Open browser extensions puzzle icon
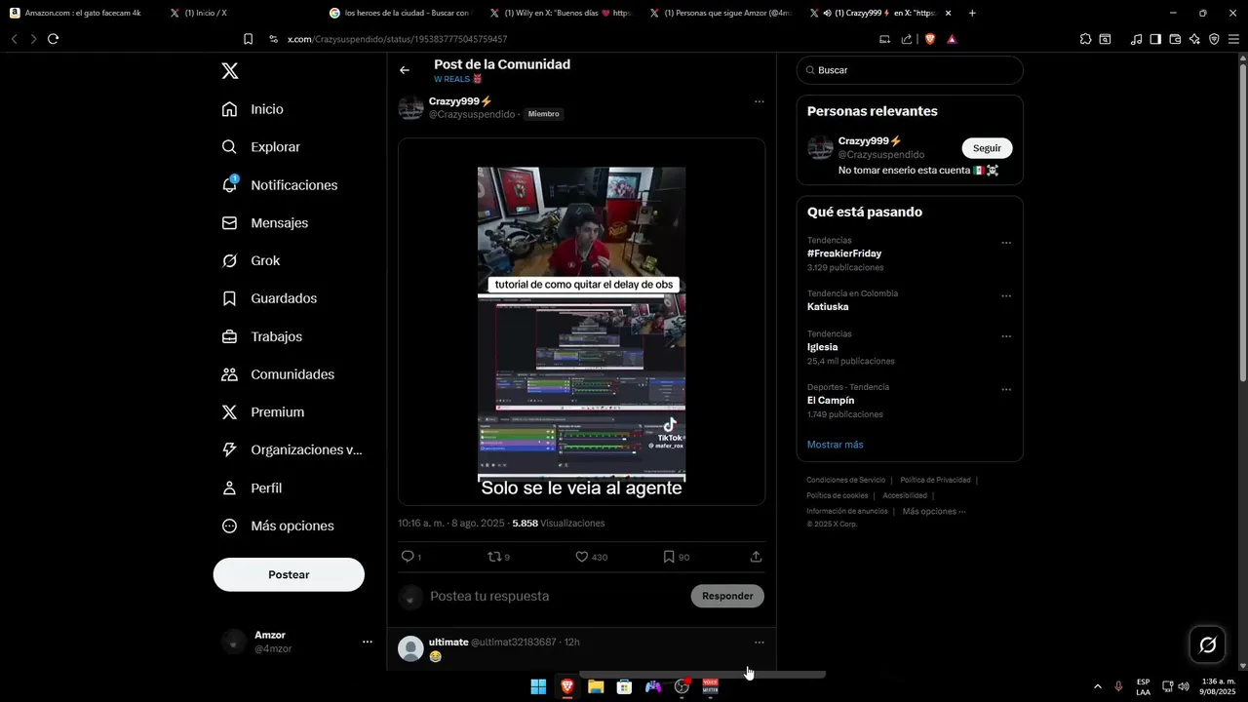 [x=1085, y=39]
